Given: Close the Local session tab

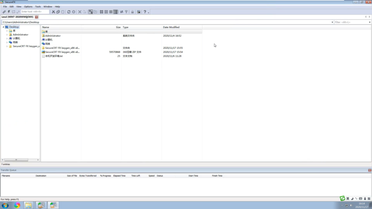Looking at the screenshot, I should (x=36, y=17).
